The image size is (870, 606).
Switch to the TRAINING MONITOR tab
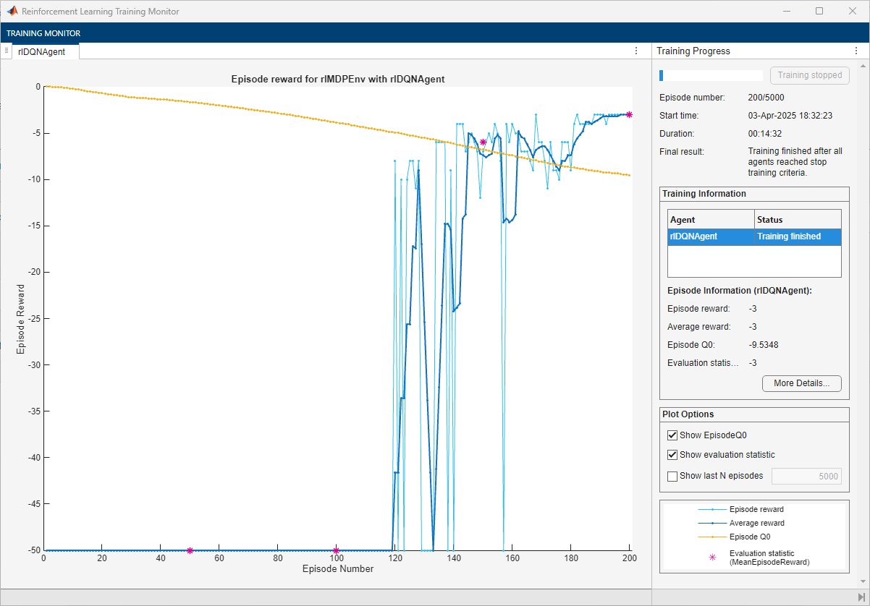point(43,33)
